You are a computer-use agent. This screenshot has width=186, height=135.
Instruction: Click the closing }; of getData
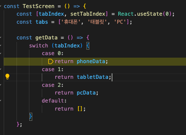pos(19,124)
